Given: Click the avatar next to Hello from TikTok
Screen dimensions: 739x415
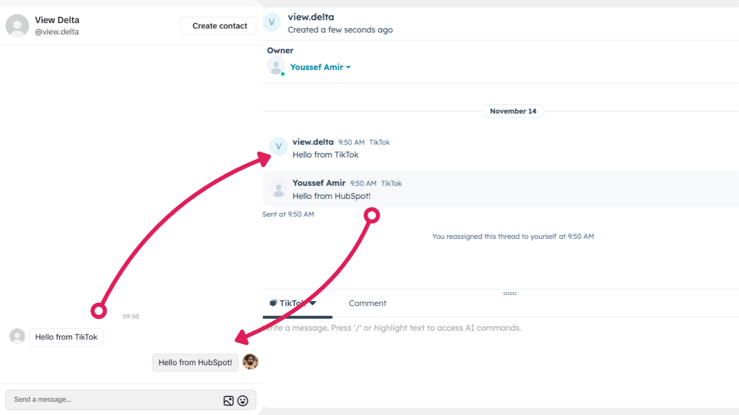Looking at the screenshot, I should [17, 337].
